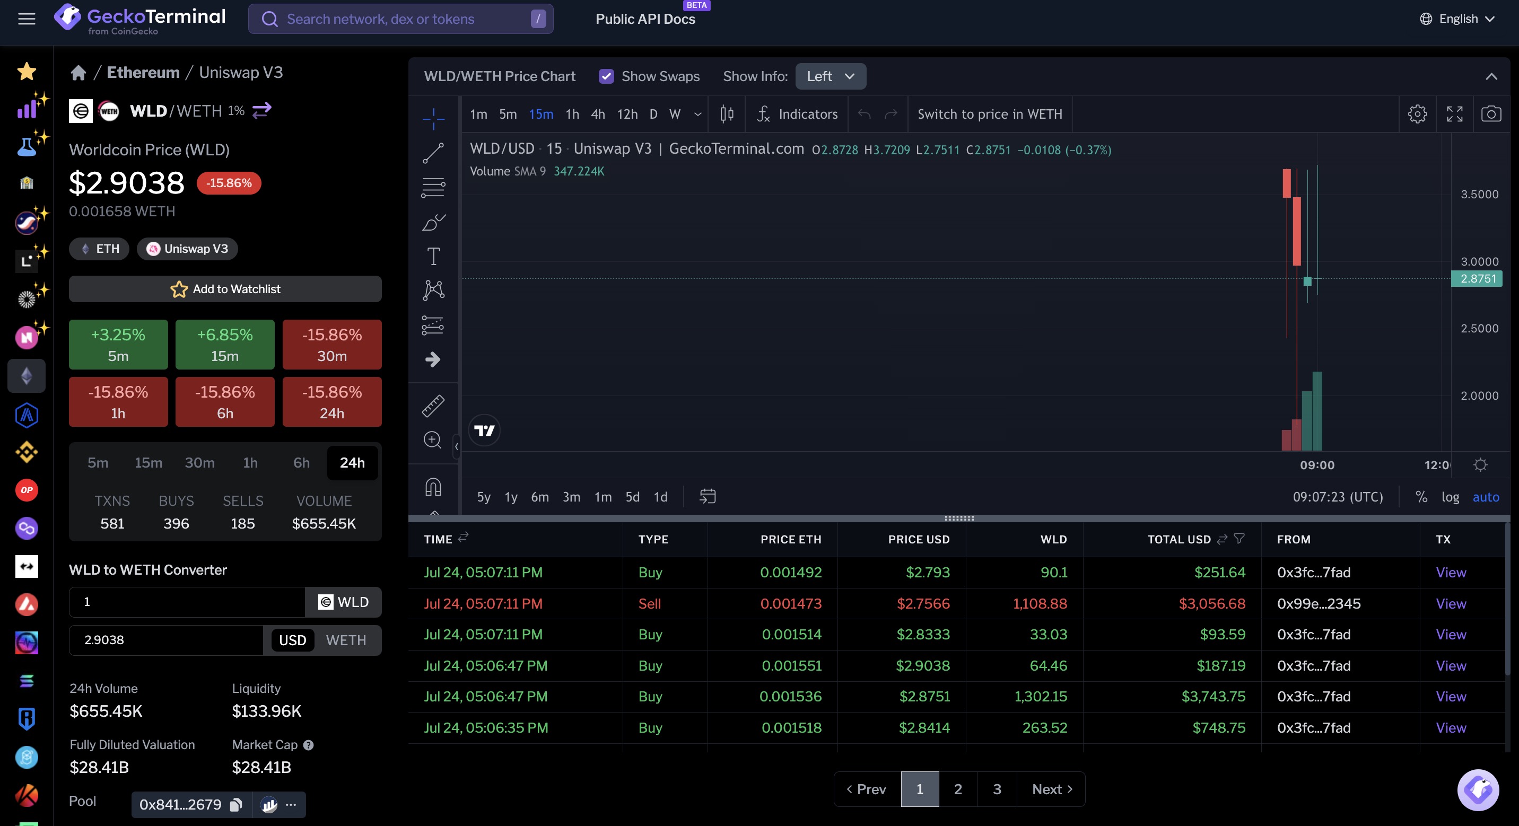This screenshot has height=826, width=1519.
Task: Select the ruler measure tool
Action: pos(433,406)
